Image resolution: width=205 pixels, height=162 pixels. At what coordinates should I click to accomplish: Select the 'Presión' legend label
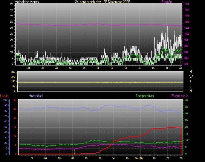coord(166,2)
